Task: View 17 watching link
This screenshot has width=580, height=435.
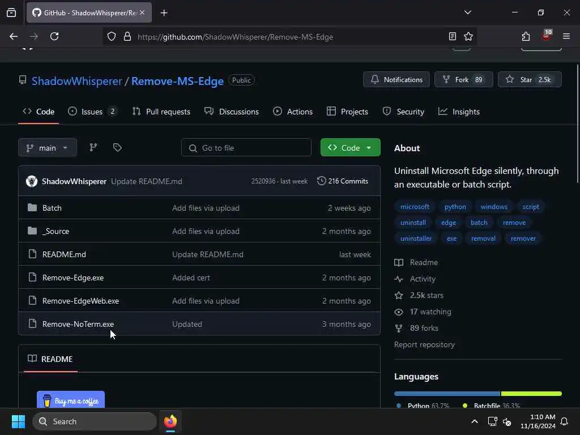Action: pos(423,312)
